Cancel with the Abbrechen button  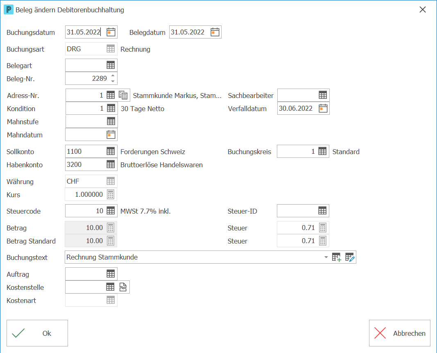400,333
